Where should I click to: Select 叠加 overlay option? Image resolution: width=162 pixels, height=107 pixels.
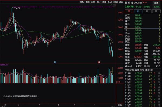(87, 2)
